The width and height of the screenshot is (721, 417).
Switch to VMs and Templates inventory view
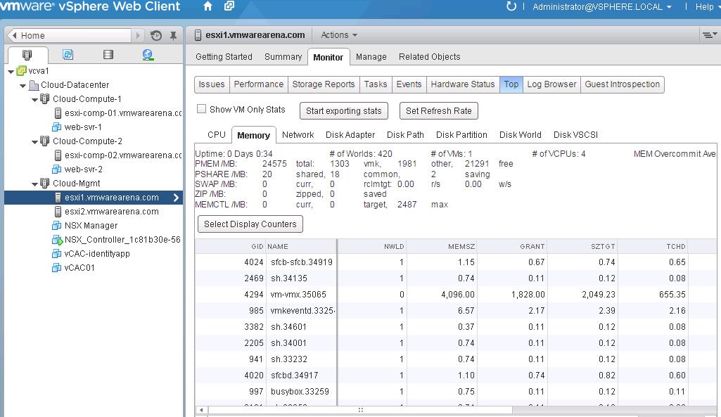(x=68, y=55)
